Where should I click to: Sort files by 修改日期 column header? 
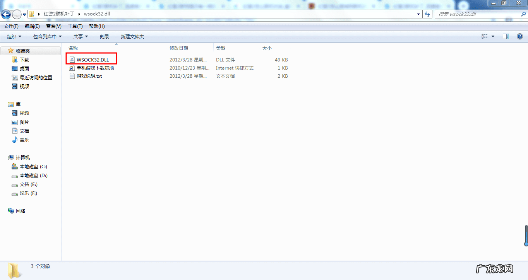[x=179, y=48]
